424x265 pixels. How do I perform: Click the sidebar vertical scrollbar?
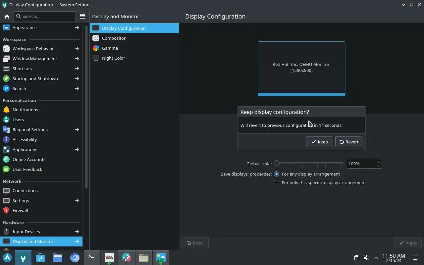click(86, 107)
